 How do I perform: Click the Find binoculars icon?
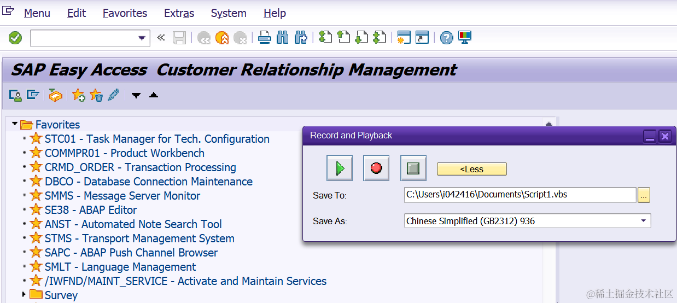283,38
